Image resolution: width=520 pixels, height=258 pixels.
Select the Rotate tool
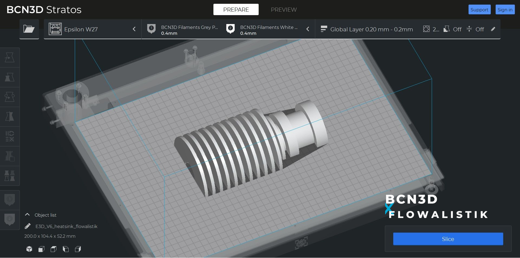click(x=10, y=97)
